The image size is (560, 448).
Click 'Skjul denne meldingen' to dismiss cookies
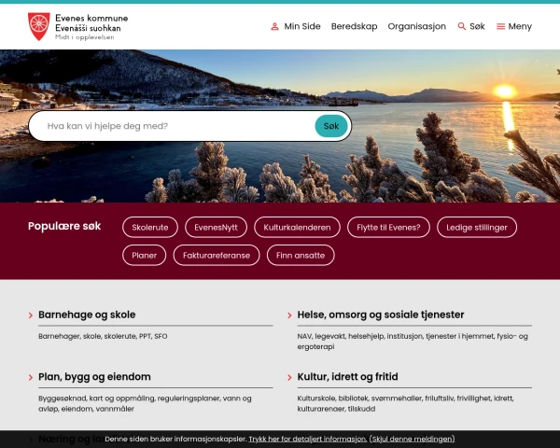[x=413, y=439]
